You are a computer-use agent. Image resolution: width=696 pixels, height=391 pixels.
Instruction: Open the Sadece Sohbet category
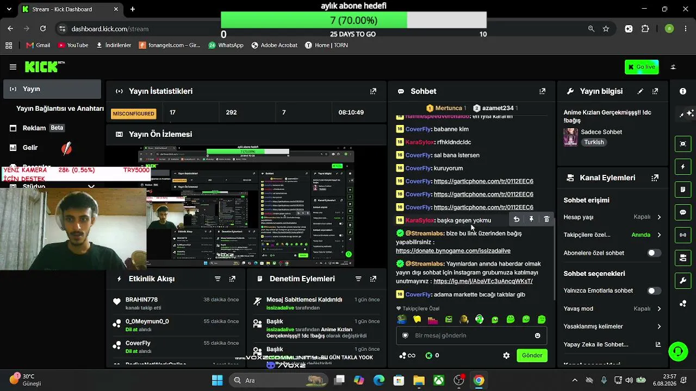(x=601, y=132)
